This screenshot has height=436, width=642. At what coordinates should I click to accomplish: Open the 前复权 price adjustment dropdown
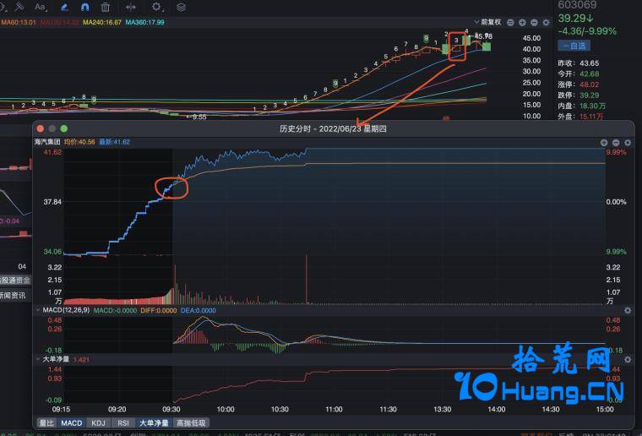(487, 22)
